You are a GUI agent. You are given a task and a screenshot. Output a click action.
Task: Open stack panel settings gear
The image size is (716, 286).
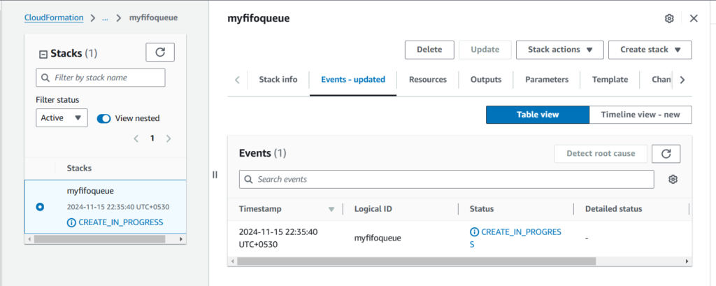(669, 18)
